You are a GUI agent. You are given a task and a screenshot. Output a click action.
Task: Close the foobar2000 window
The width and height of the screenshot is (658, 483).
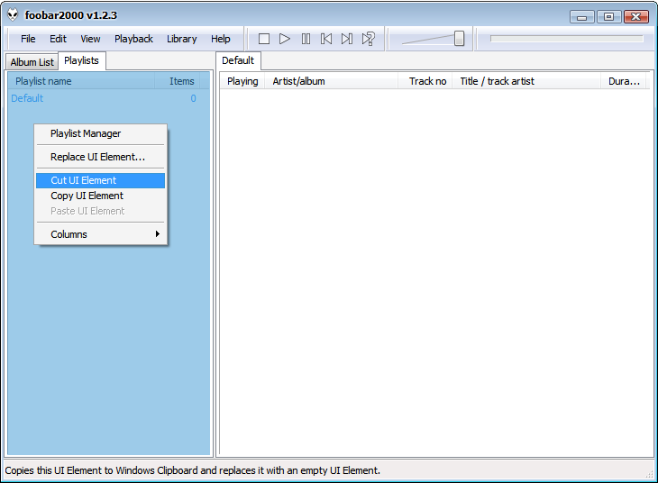coord(636,17)
